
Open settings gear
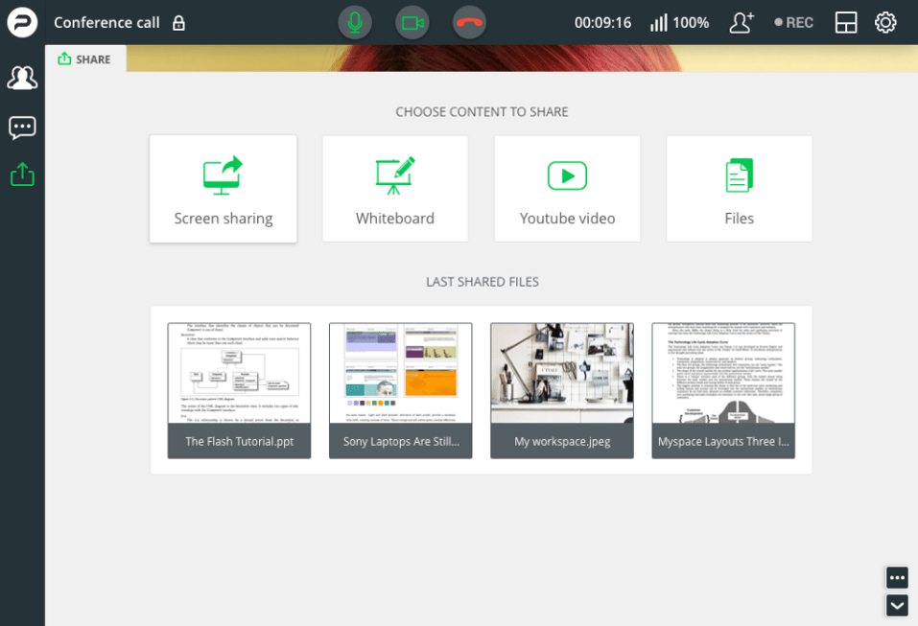pos(885,23)
